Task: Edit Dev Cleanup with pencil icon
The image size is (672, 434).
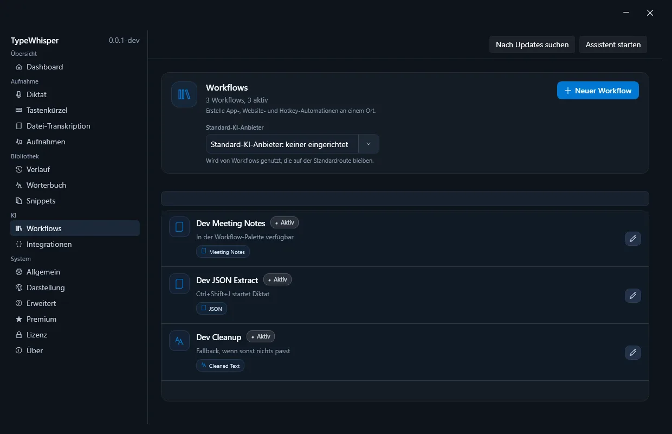Action: (x=633, y=353)
